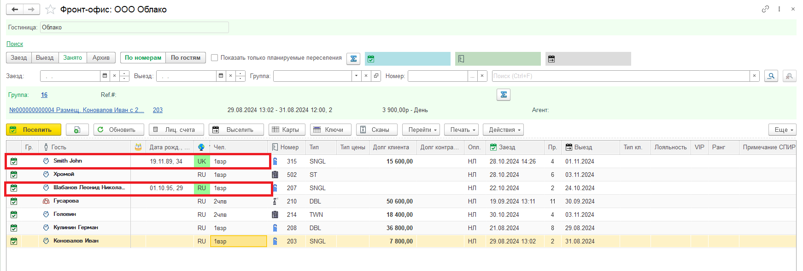
Task: Sort by the Номер column header
Action: click(287, 147)
